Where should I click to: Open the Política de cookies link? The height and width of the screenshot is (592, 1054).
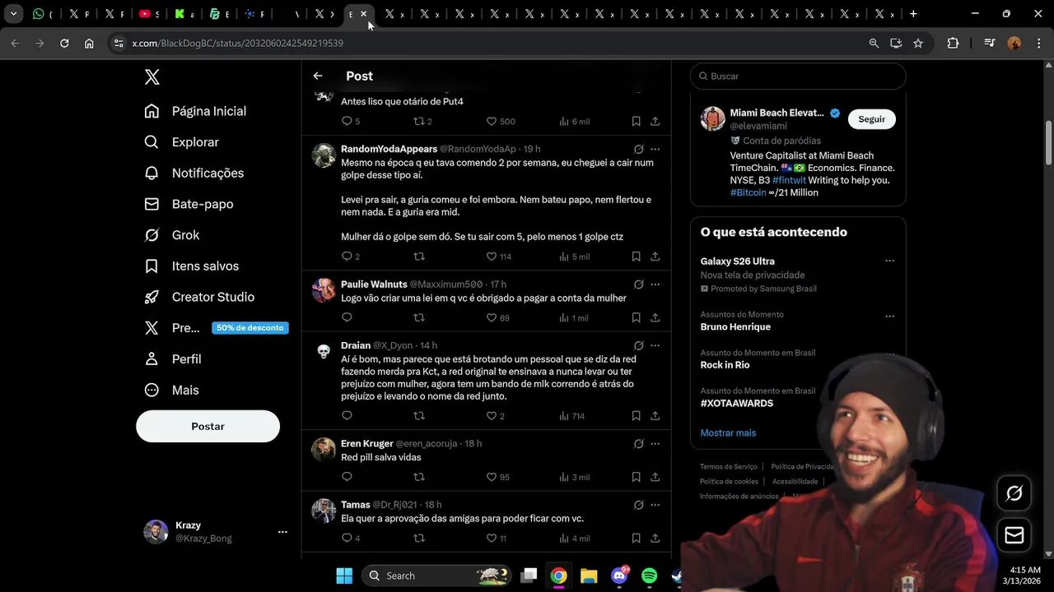[729, 482]
